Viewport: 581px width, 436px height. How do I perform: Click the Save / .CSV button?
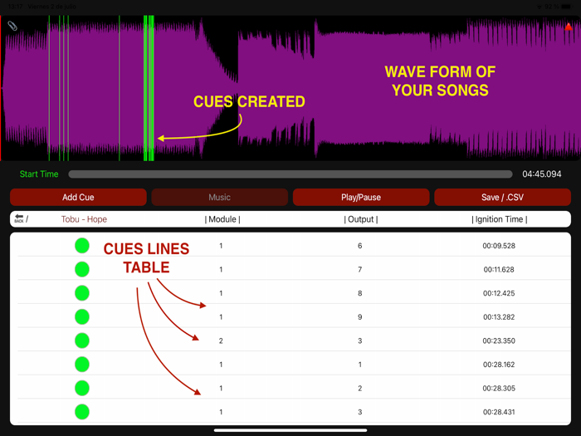[502, 198]
